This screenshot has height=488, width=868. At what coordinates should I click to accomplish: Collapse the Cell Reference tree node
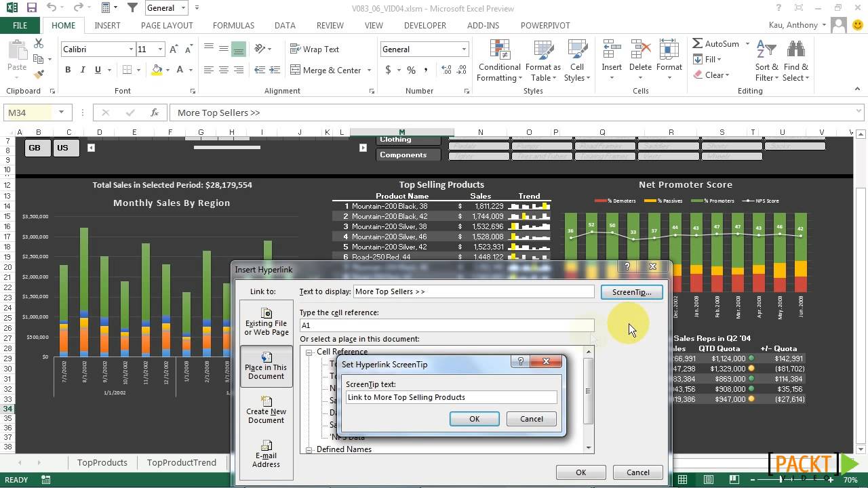(x=309, y=352)
